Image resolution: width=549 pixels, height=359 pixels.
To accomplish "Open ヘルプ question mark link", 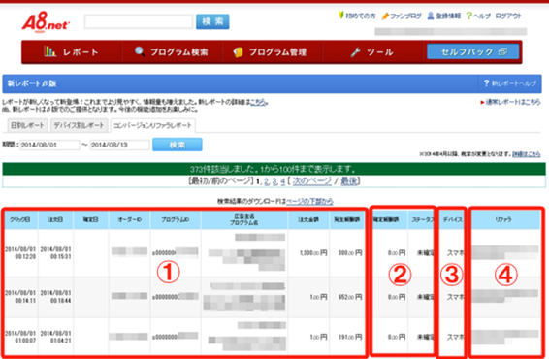I will [x=478, y=16].
